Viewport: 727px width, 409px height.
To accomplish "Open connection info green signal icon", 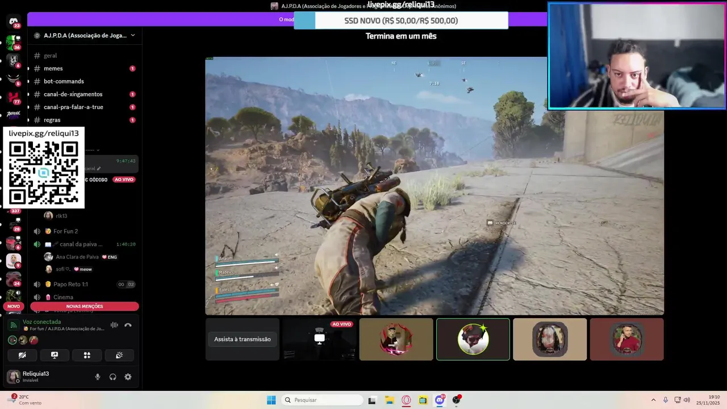I will pyautogui.click(x=14, y=325).
